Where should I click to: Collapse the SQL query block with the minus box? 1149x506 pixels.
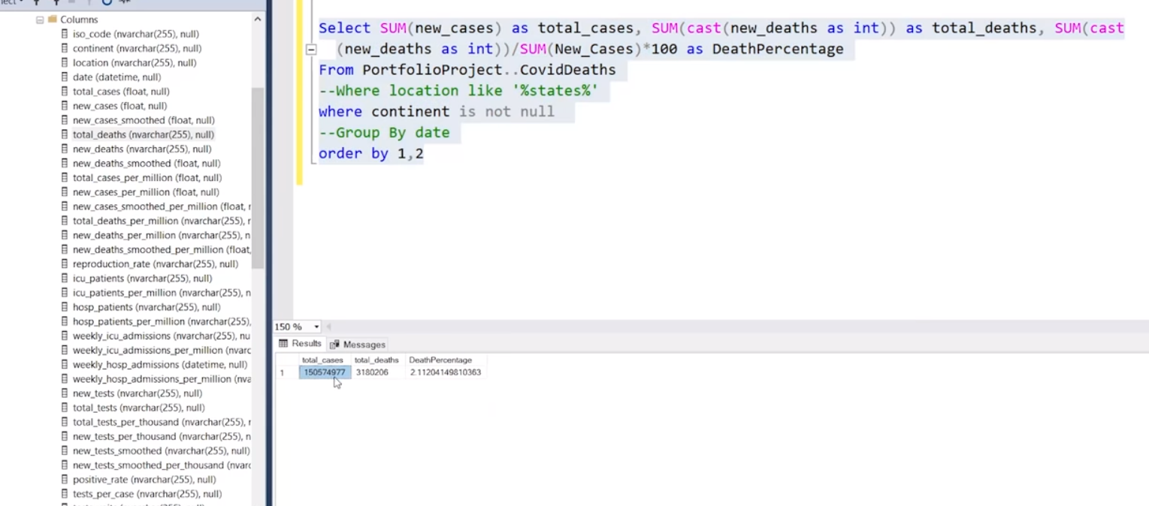tap(311, 49)
